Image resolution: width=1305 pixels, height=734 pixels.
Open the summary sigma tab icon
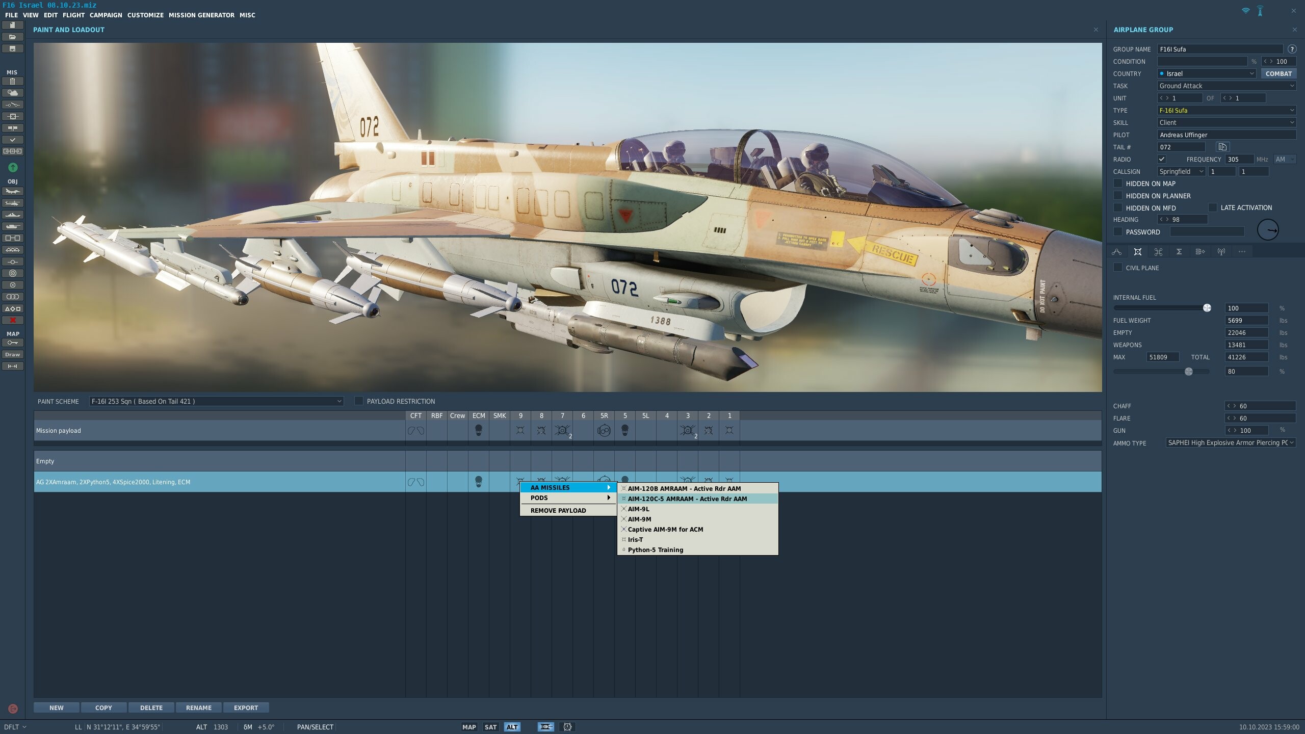click(1179, 252)
